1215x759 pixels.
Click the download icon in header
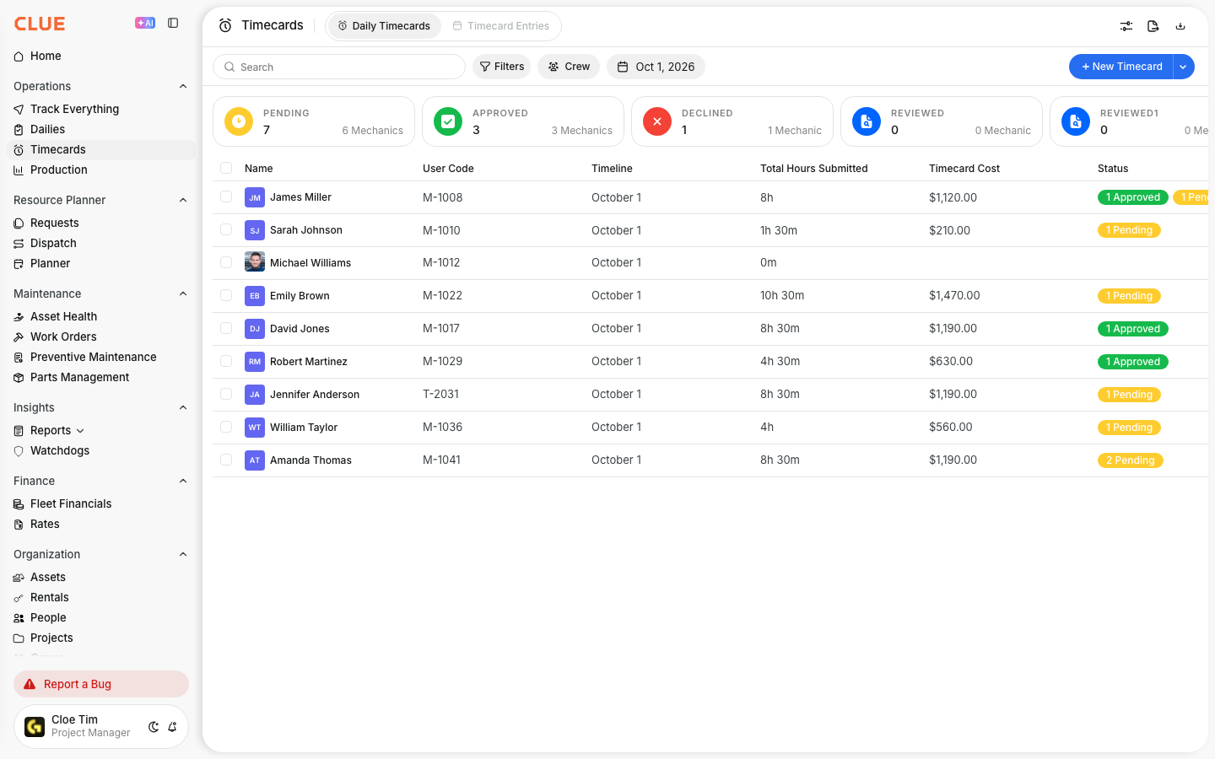point(1180,26)
